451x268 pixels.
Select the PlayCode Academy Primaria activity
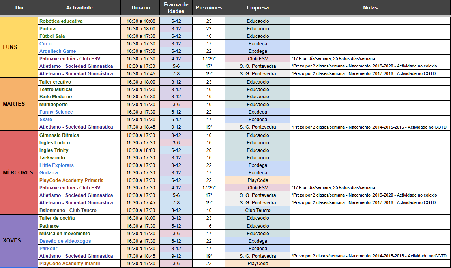79,180
